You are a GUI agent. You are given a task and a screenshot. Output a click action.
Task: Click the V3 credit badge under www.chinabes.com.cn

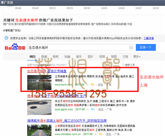click(101, 134)
